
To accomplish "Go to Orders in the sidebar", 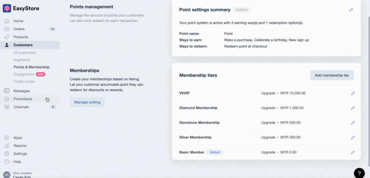I will [19, 29].
